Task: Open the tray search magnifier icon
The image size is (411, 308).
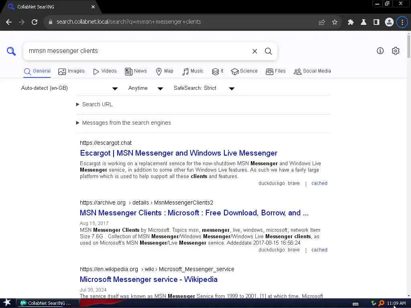Action: coord(381,303)
